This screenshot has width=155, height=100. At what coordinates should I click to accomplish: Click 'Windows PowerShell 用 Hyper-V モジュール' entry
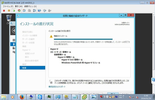[81, 63]
